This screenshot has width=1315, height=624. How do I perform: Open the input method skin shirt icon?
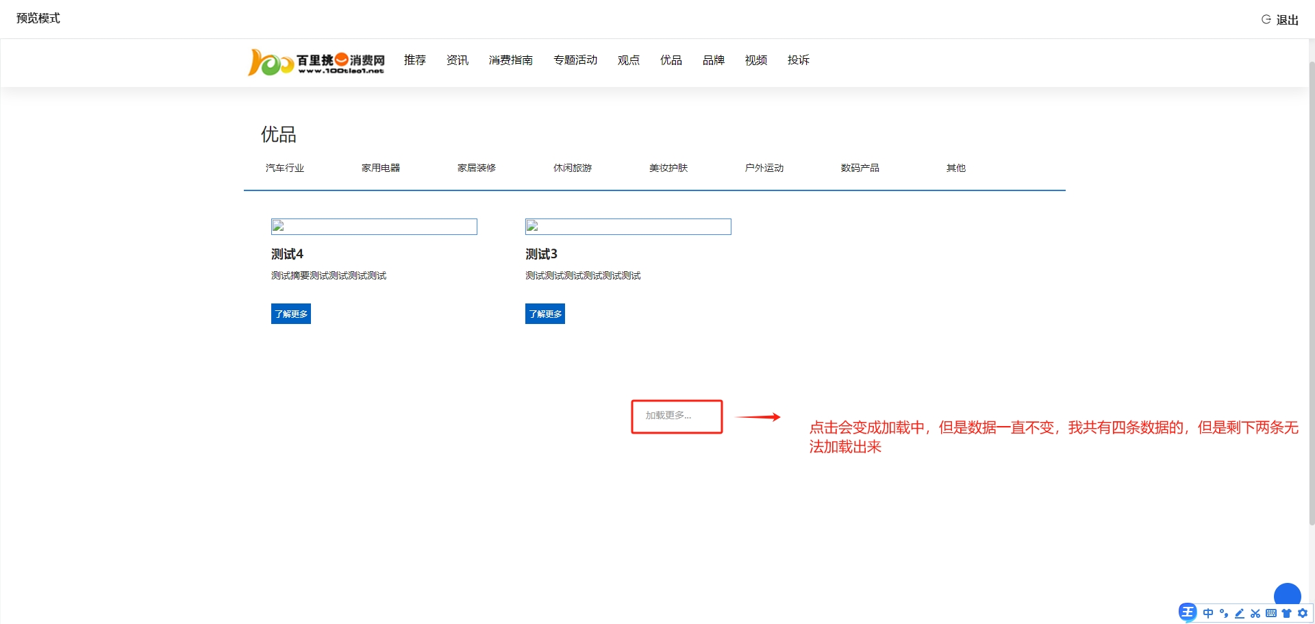click(x=1287, y=613)
